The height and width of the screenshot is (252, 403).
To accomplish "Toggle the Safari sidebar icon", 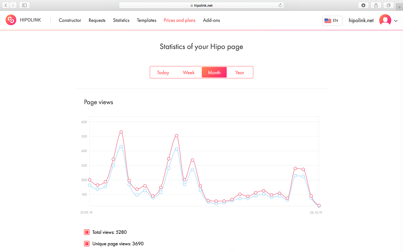I will tap(24, 5).
